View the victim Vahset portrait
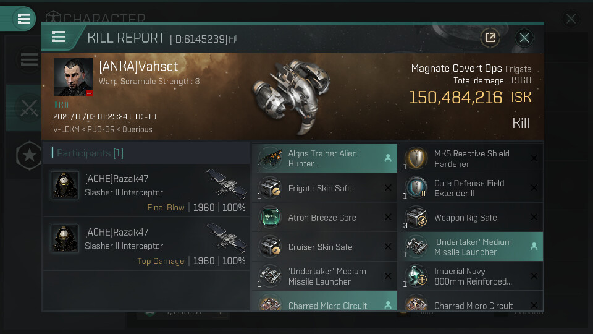The width and height of the screenshot is (593, 334). coord(73,77)
